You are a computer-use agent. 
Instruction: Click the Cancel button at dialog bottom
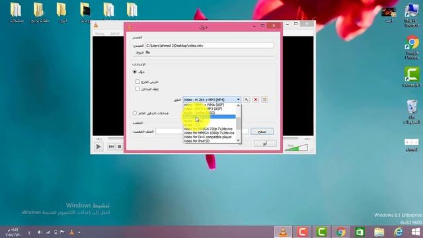[x=265, y=143]
